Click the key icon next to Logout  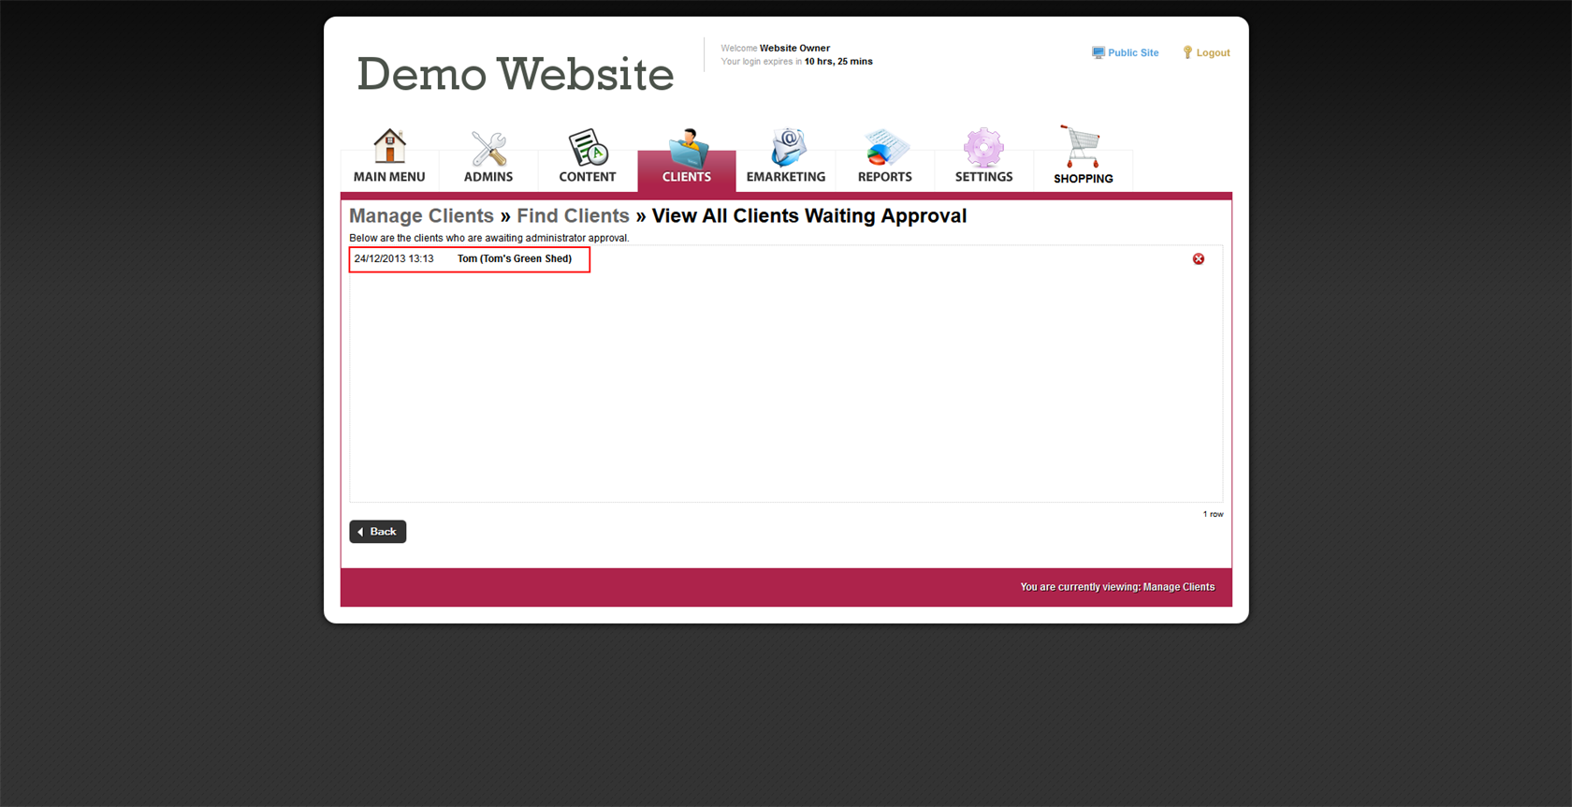pos(1187,53)
